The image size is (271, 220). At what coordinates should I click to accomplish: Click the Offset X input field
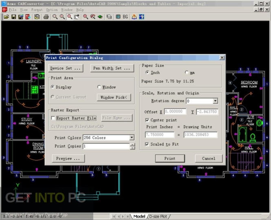[x=175, y=111]
